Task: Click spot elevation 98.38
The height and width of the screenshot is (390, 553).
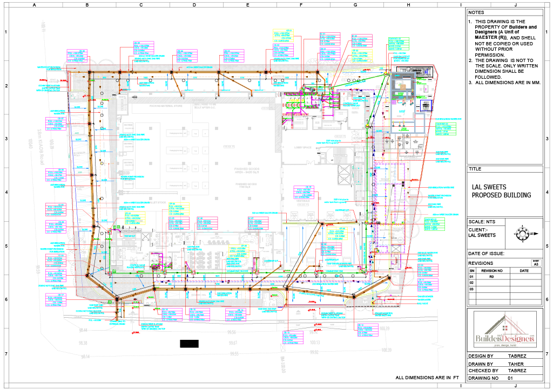Action: point(83,343)
